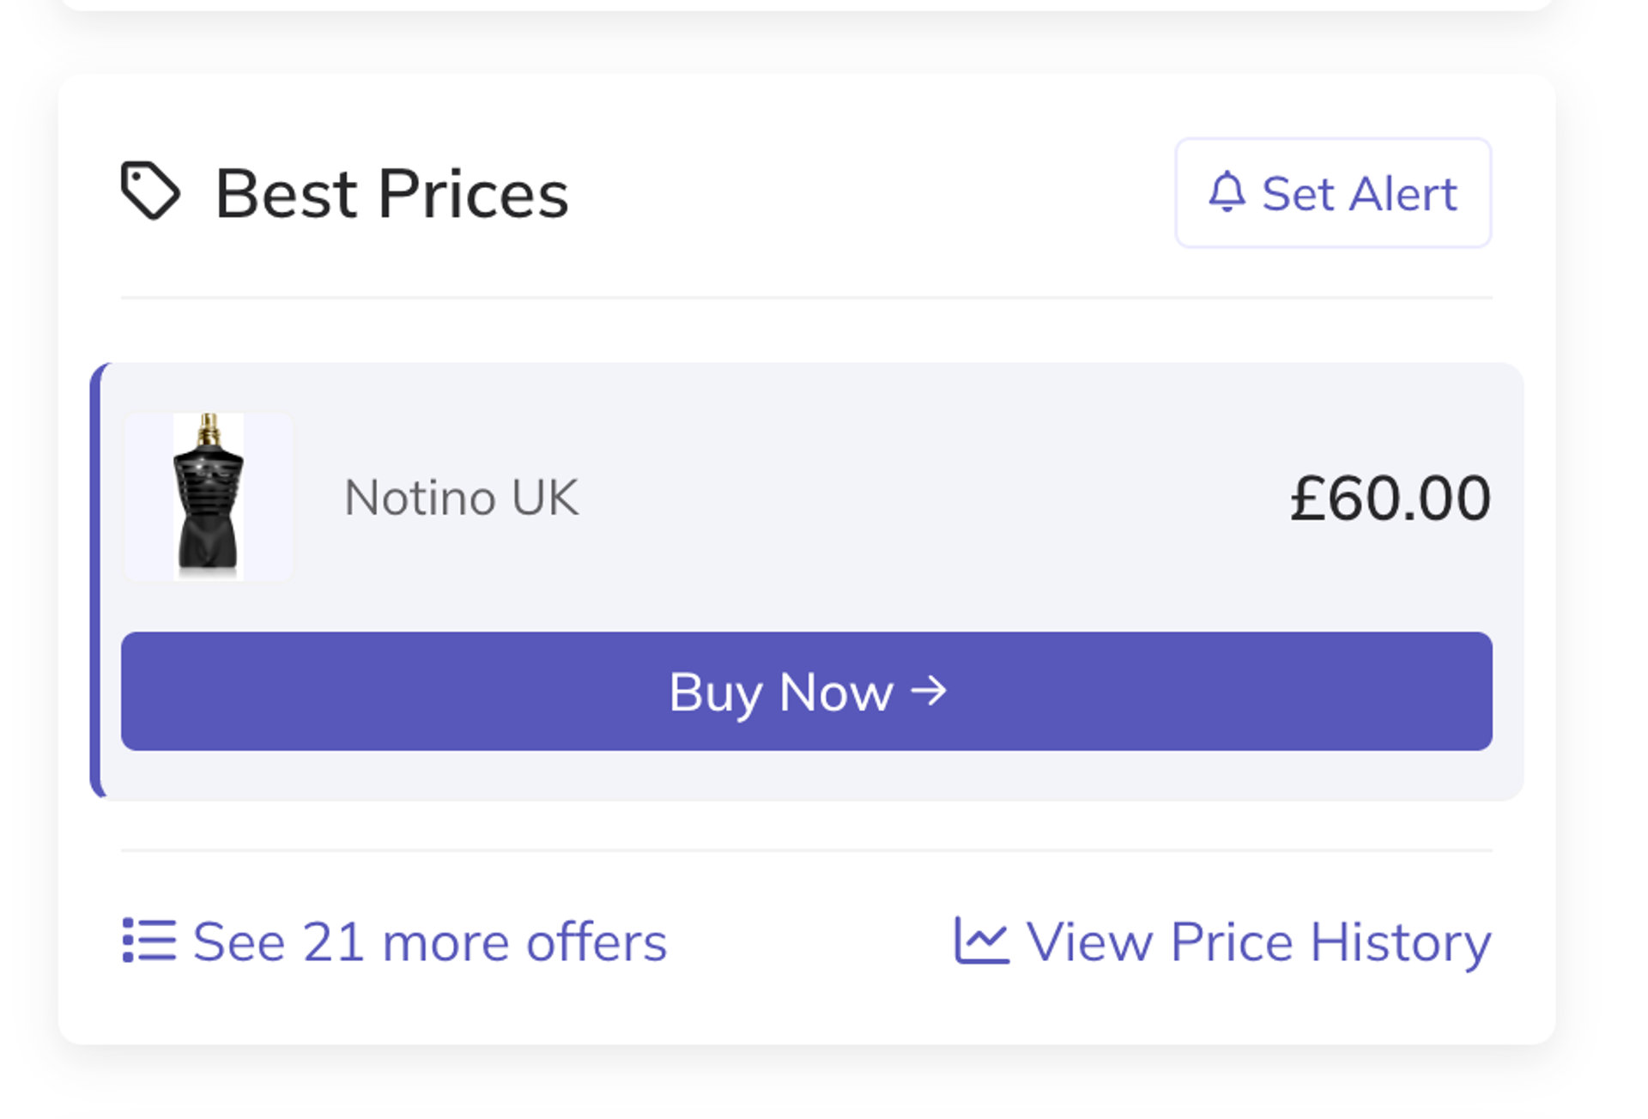This screenshot has height=1119, width=1648.
Task: Click the £60.00 price
Action: click(x=1390, y=498)
